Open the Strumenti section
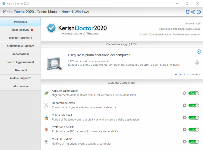The height and width of the screenshot is (150, 203). coord(21,70)
